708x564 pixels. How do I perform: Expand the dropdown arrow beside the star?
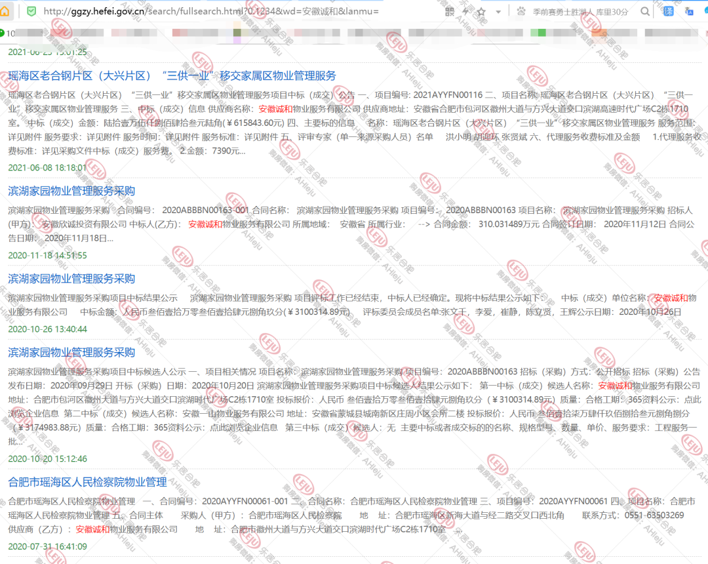point(498,12)
